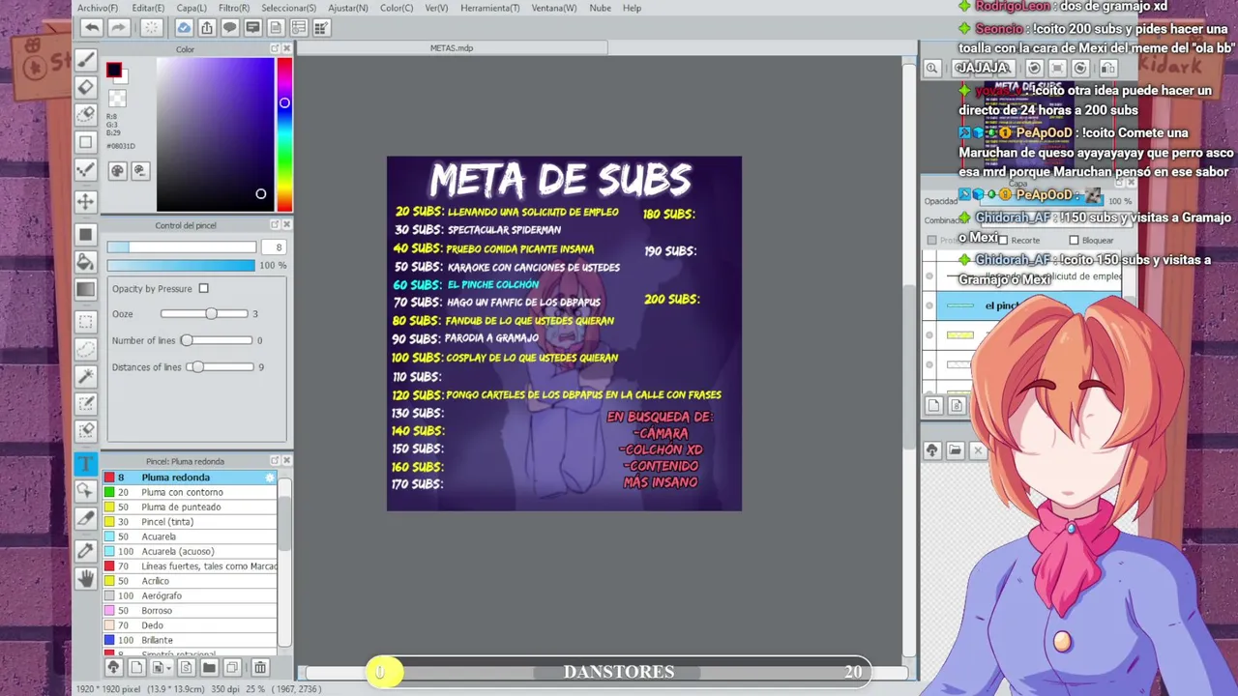1238x696 pixels.
Task: Open the Help menu
Action: click(x=632, y=8)
